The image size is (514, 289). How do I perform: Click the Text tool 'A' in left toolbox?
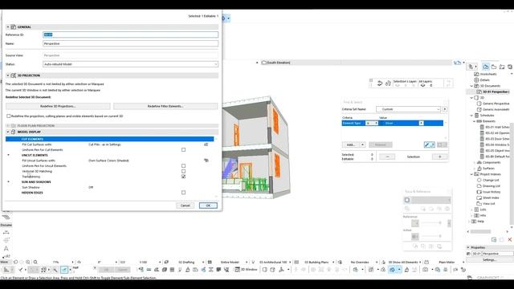6,248
